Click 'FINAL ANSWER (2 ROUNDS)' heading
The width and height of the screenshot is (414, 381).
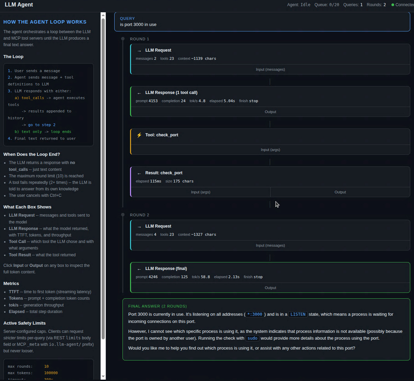pos(157,306)
